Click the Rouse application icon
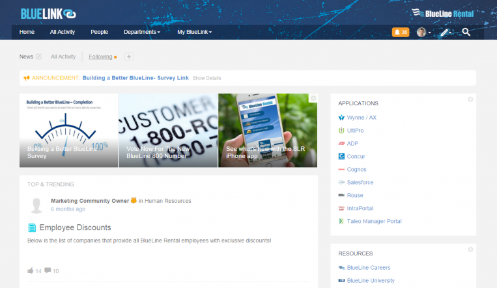This screenshot has height=288, width=497. (x=341, y=195)
